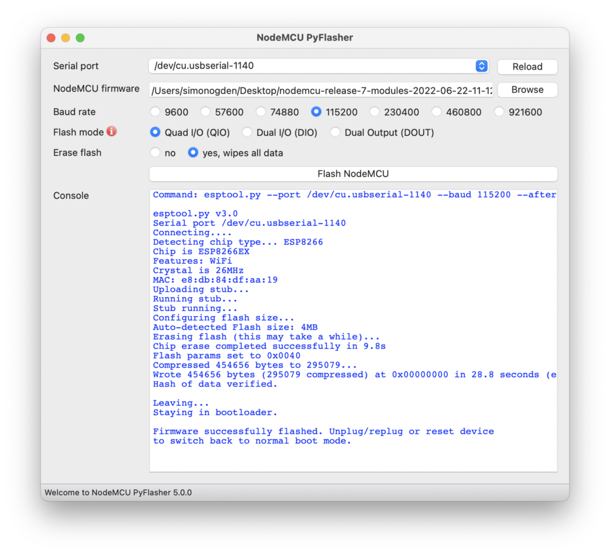Click the 'Wrote 454656 bytes' console line

354,375
